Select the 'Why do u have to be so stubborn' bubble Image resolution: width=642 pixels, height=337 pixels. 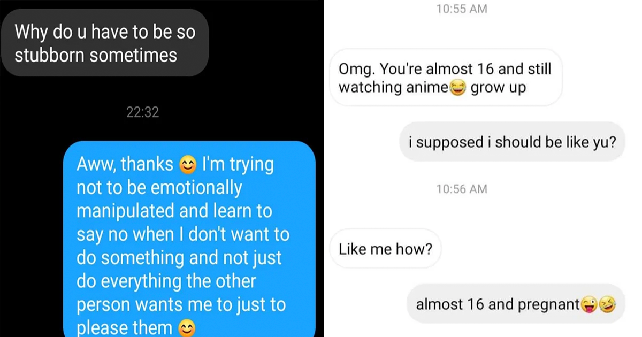pos(104,43)
